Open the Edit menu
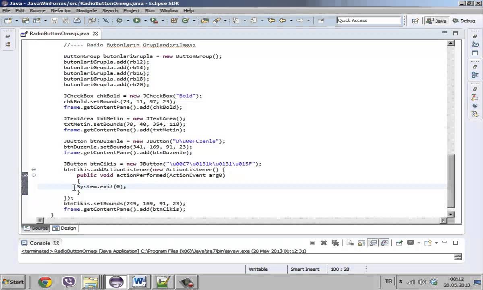 pos(20,10)
